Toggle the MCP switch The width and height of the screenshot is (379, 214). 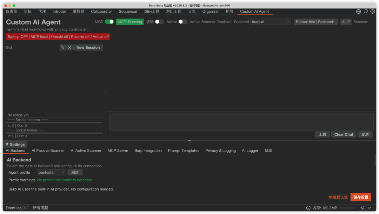(x=109, y=22)
